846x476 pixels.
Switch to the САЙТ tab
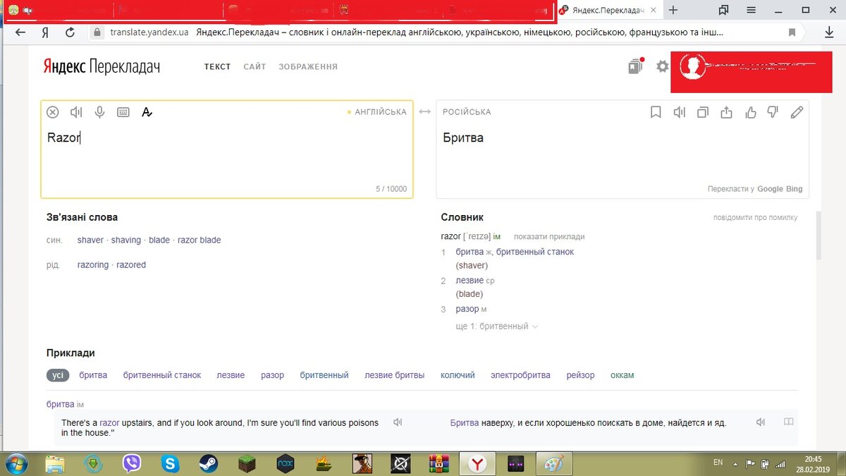255,66
